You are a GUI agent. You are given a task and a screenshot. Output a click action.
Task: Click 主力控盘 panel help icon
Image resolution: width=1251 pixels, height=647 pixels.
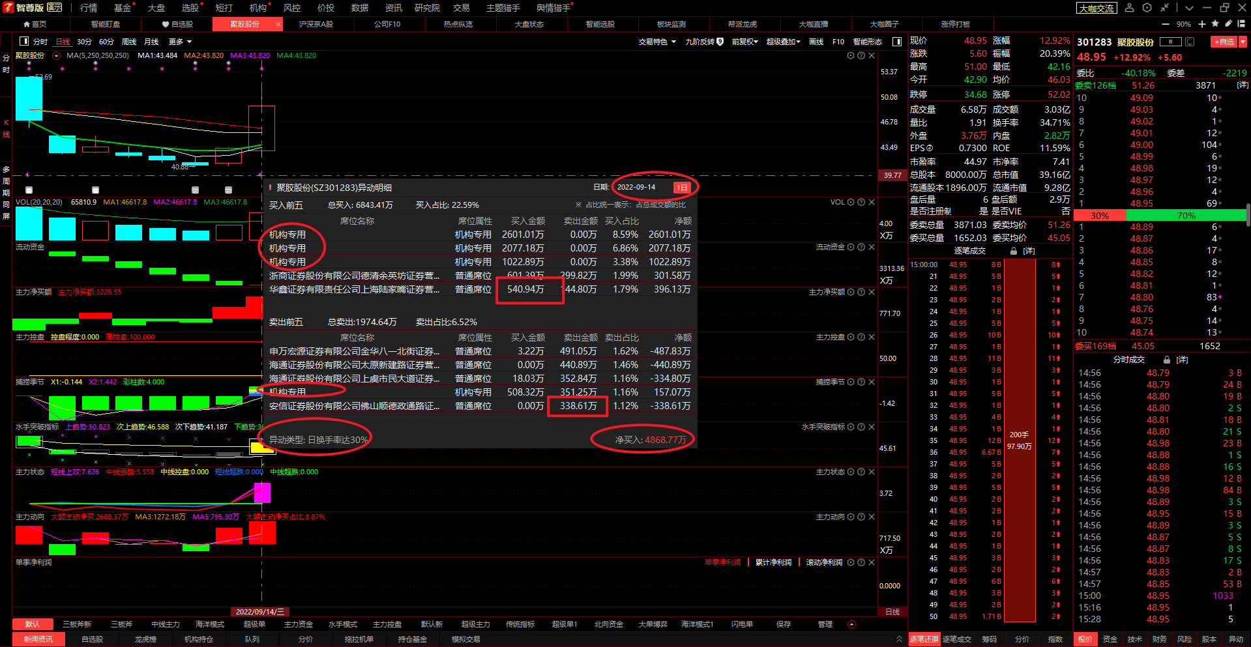tap(861, 337)
